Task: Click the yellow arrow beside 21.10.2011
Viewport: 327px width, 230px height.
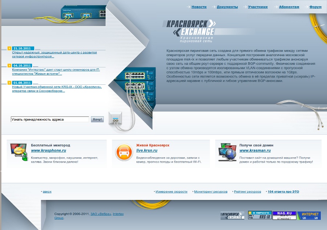Action: tap(9, 48)
